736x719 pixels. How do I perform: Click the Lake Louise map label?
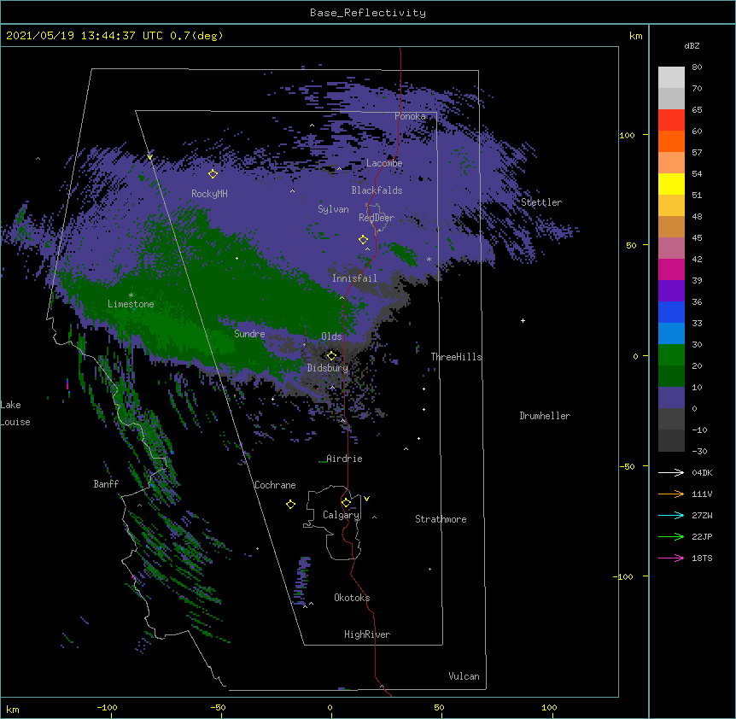click(15, 413)
